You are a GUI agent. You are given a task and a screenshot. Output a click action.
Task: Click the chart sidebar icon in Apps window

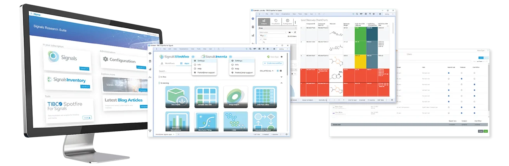tap(150, 69)
